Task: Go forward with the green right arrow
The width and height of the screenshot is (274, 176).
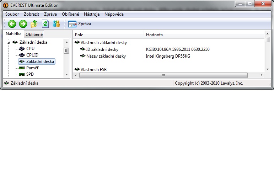Action: [x=23, y=24]
